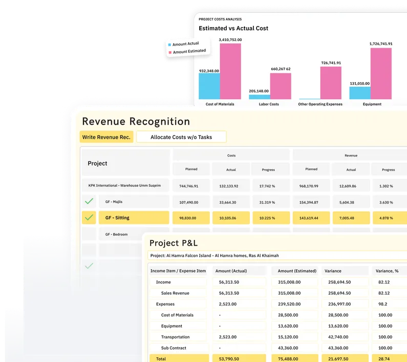Screen dimensions: 407x362
Task: Select the Expenses row in Project P&L
Action: coord(178,304)
